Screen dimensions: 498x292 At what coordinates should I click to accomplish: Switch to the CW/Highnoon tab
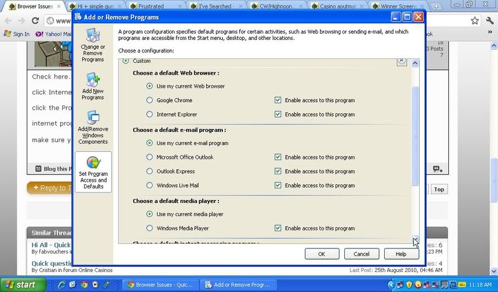pos(276,6)
